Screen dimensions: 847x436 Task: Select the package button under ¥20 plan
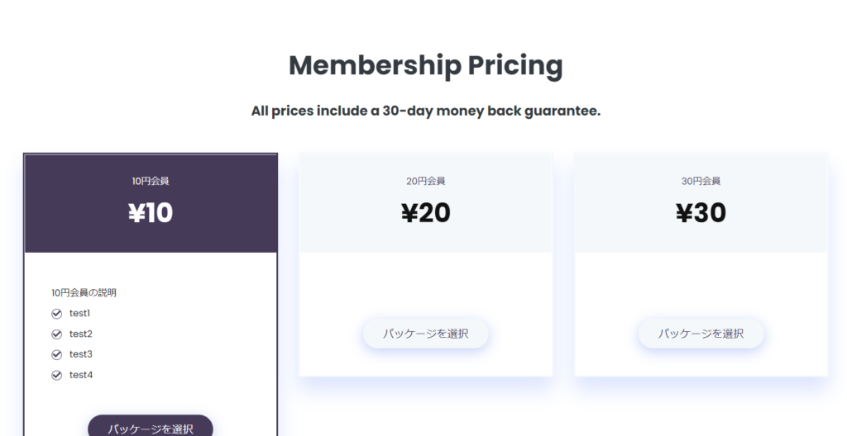point(426,334)
